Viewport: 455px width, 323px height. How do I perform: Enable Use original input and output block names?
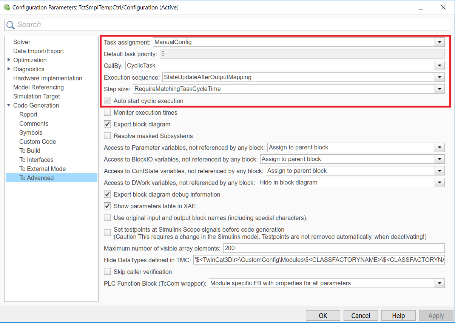pyautogui.click(x=108, y=218)
